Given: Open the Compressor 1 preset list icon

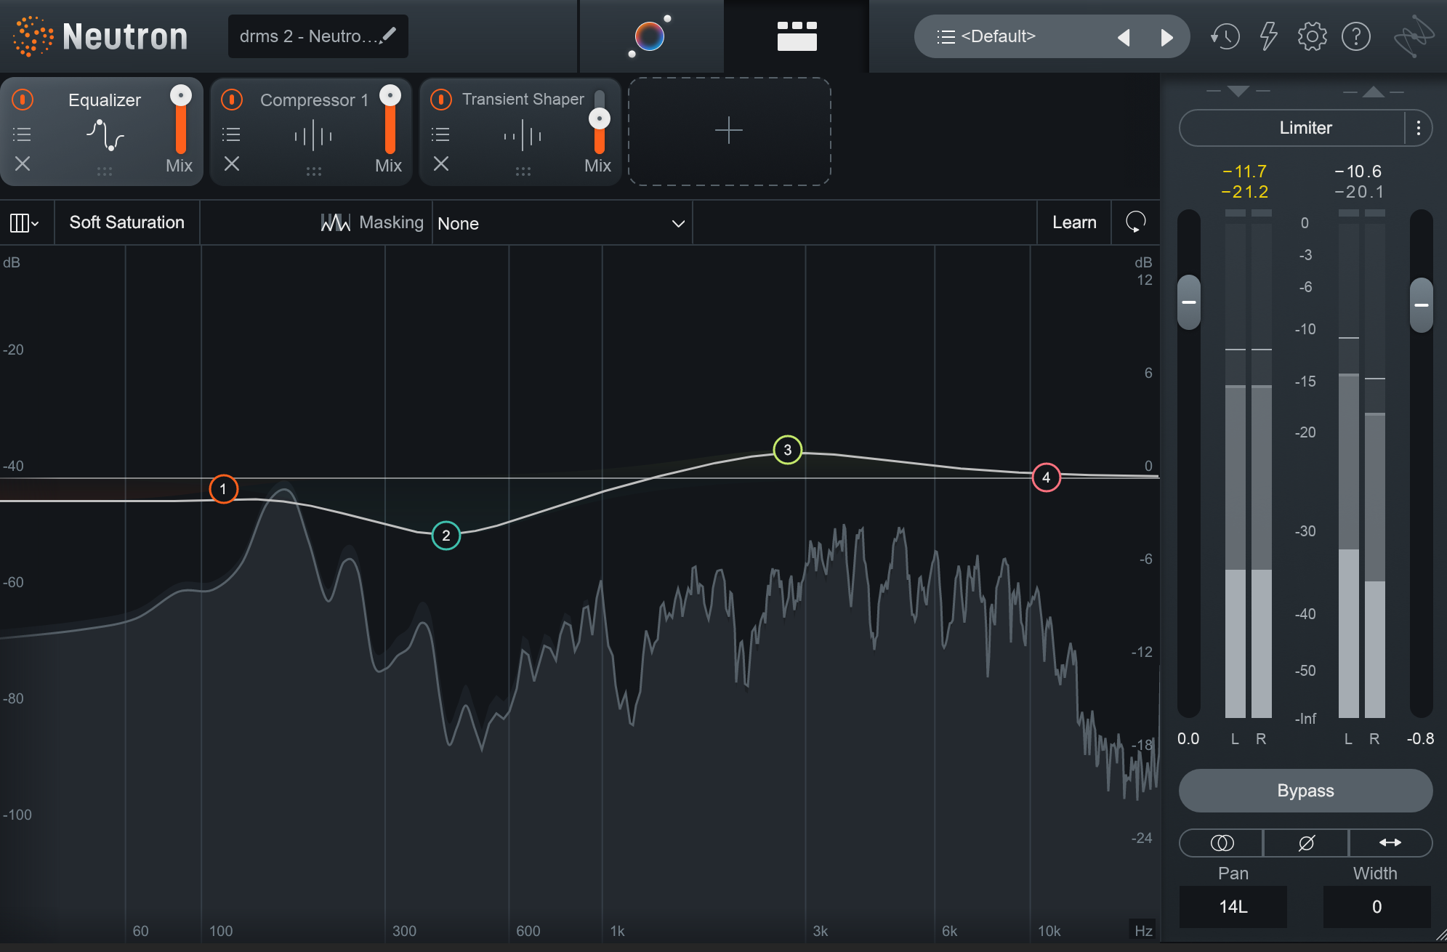Looking at the screenshot, I should tap(231, 134).
